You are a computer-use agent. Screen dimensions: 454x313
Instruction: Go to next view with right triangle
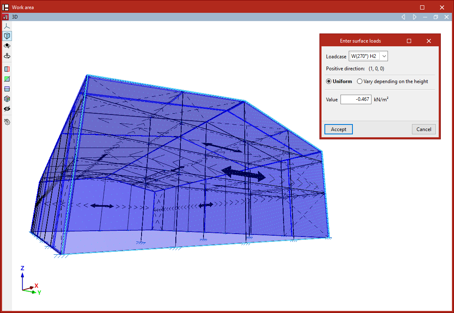(x=415, y=17)
